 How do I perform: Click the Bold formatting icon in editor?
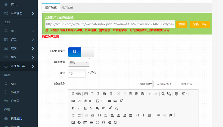[x=73, y=108]
